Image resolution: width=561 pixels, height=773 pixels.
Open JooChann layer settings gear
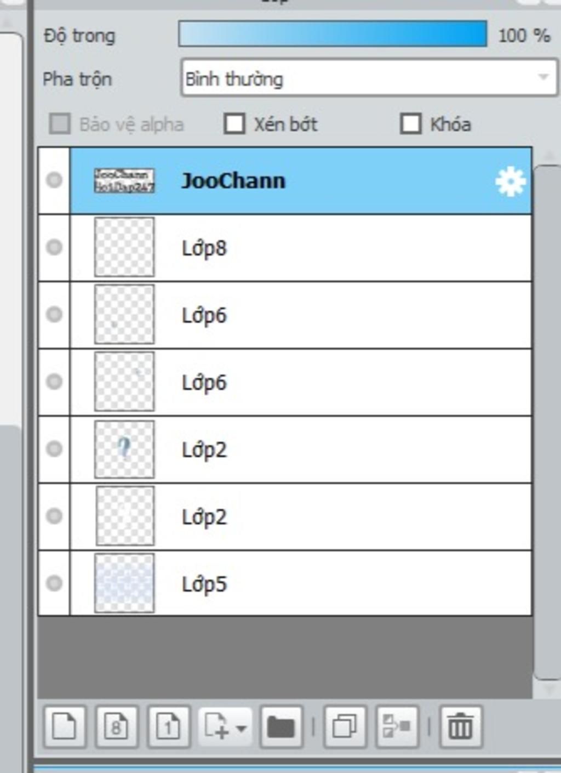pyautogui.click(x=510, y=181)
